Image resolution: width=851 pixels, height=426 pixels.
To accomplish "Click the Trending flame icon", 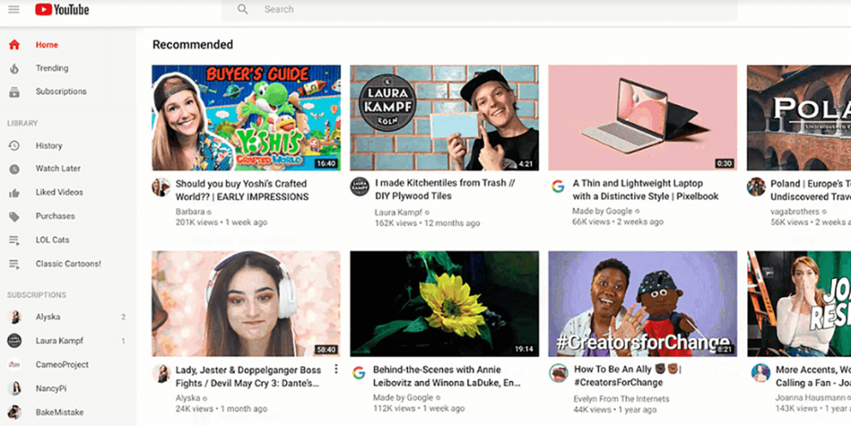I will tap(14, 68).
